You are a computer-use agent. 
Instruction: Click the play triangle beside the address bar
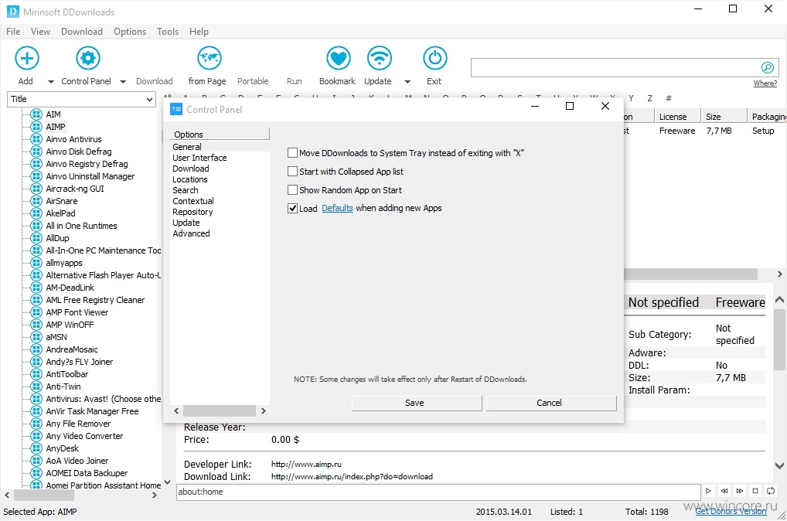point(708,491)
